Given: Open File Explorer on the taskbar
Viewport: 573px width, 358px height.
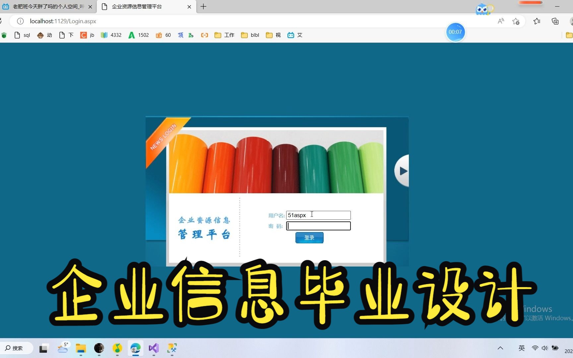Looking at the screenshot, I should (x=81, y=349).
